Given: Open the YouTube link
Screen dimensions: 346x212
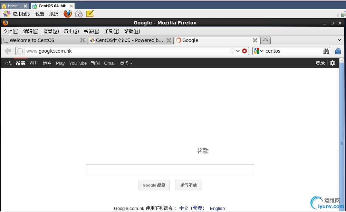Looking at the screenshot, I should click(78, 63).
